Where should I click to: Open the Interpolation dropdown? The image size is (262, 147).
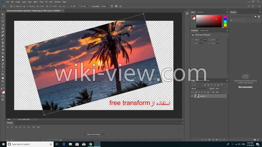point(105,6)
